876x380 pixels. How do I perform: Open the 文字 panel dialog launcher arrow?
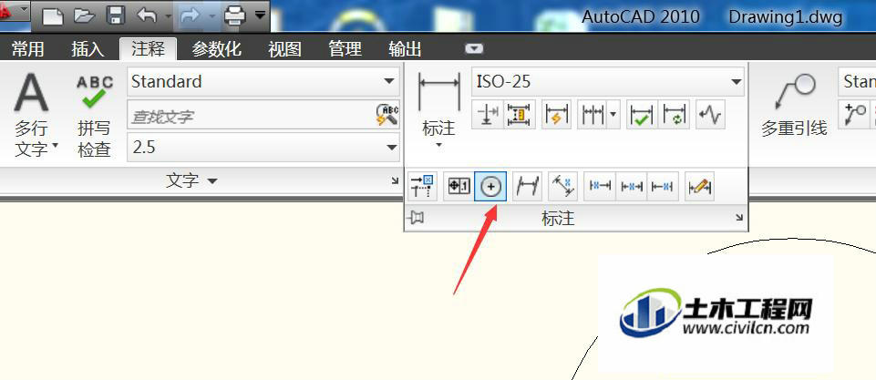click(x=395, y=180)
